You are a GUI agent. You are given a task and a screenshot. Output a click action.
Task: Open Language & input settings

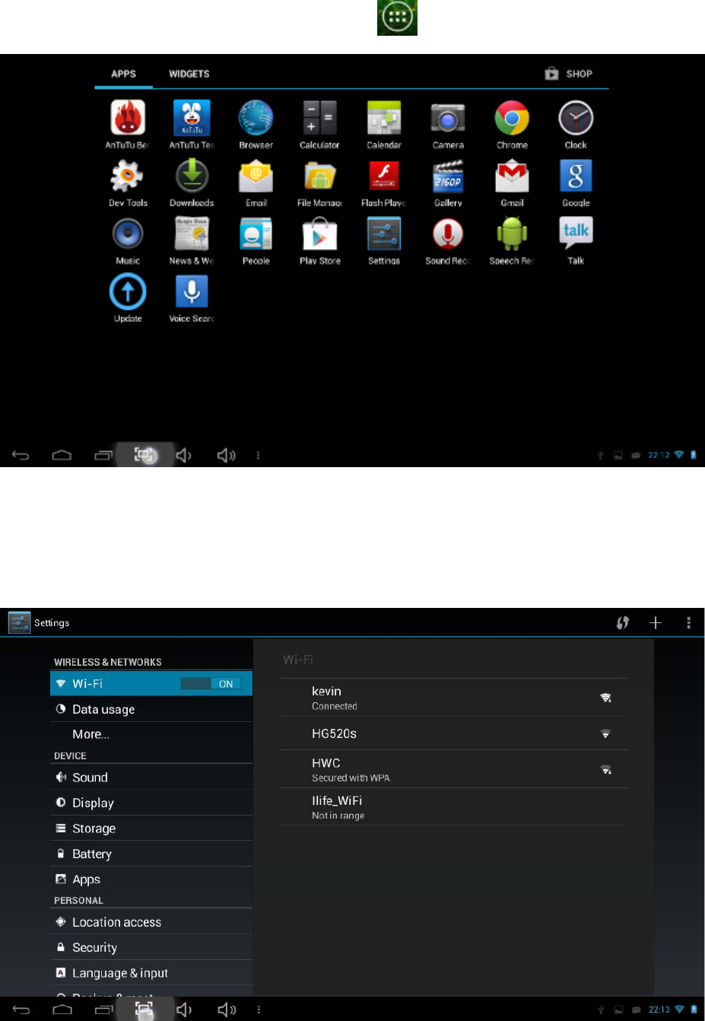pyautogui.click(x=151, y=973)
